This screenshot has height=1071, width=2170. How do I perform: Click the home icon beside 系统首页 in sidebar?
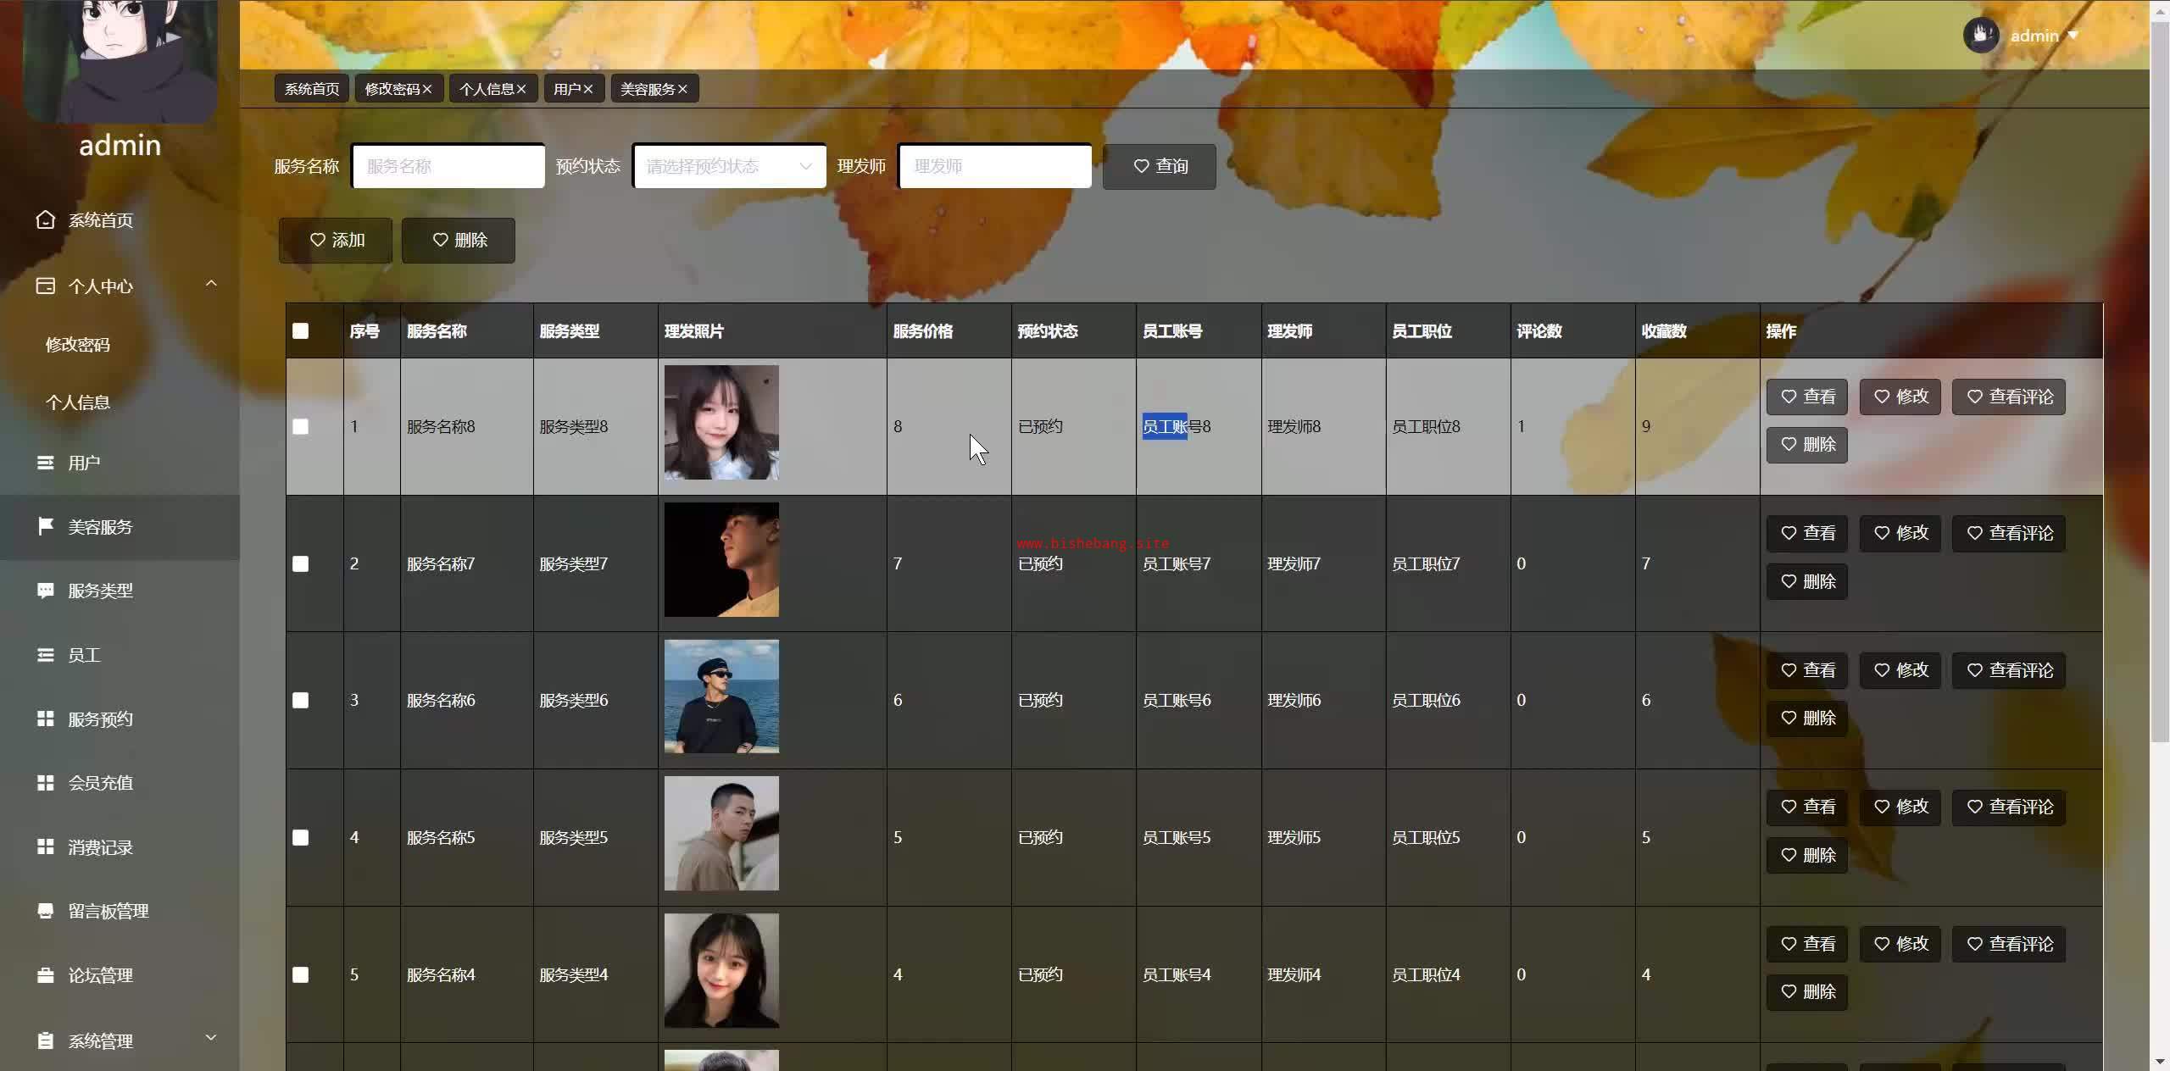(46, 220)
